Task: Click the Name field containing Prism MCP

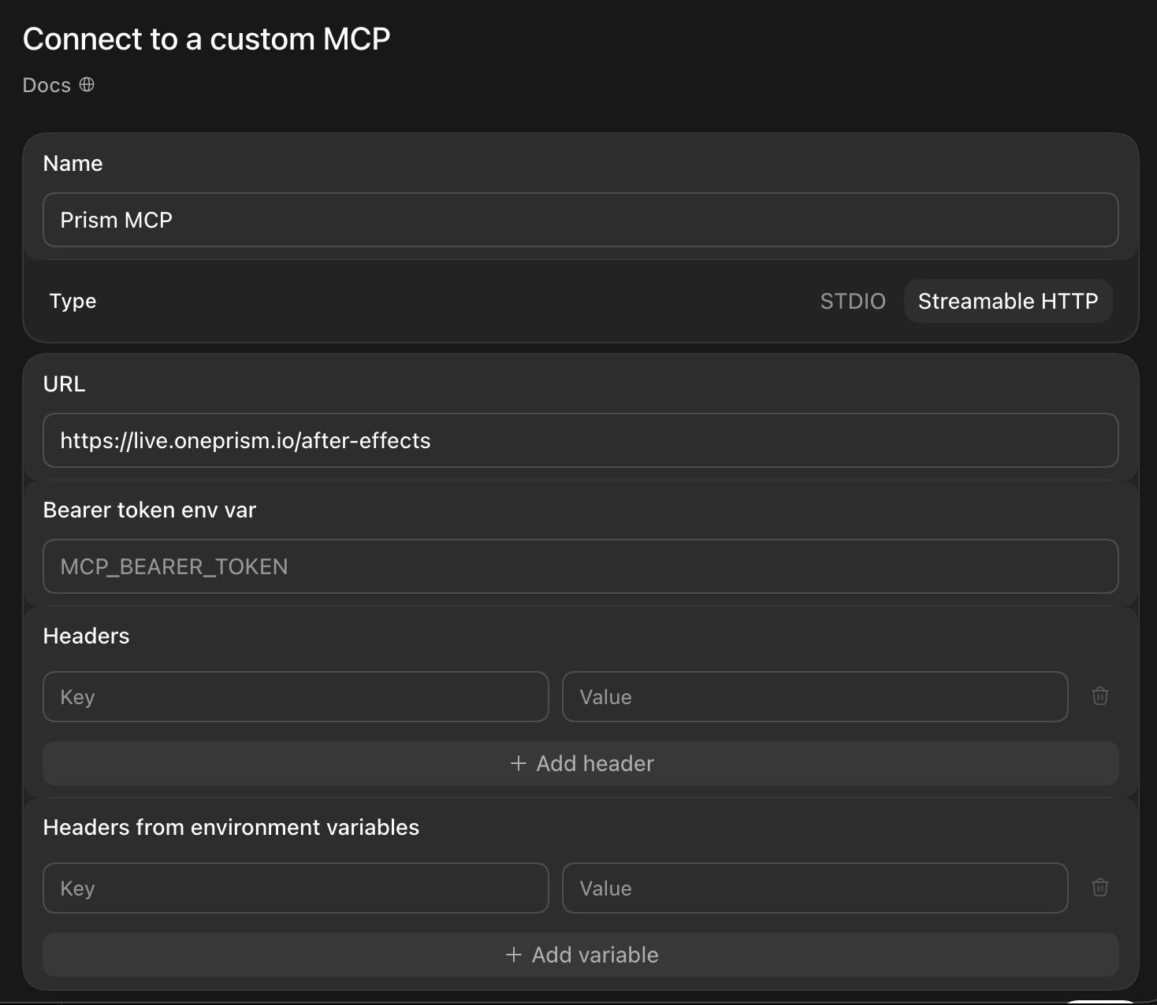Action: 581,220
